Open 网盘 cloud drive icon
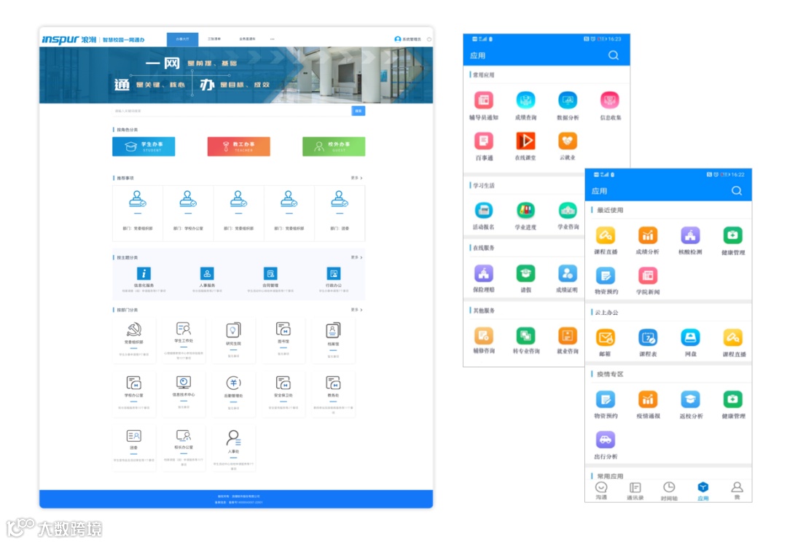This screenshot has height=543, width=787. tap(690, 337)
